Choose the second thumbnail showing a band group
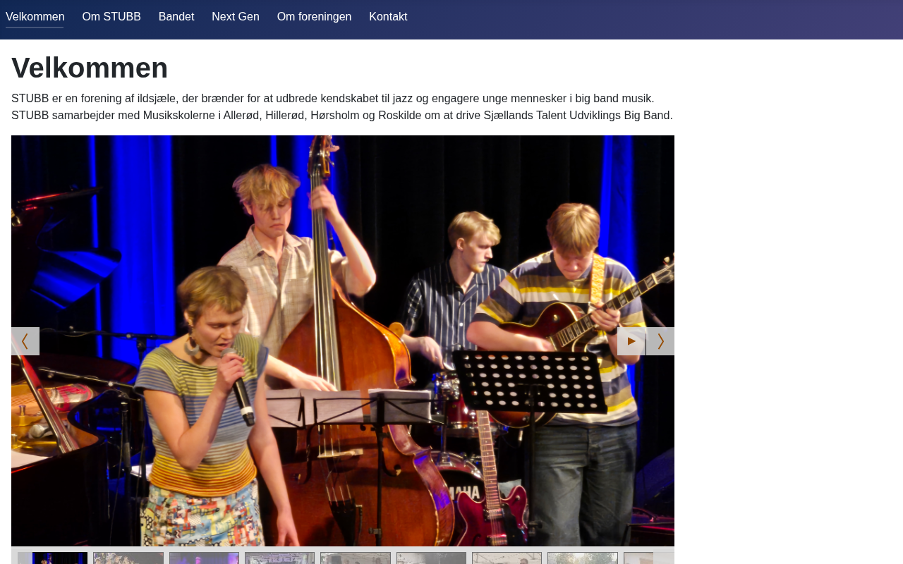The width and height of the screenshot is (903, 564). [x=128, y=558]
